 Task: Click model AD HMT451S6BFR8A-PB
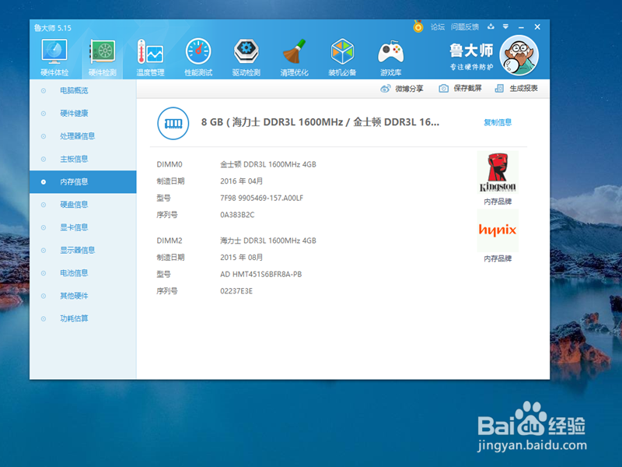[x=261, y=275]
